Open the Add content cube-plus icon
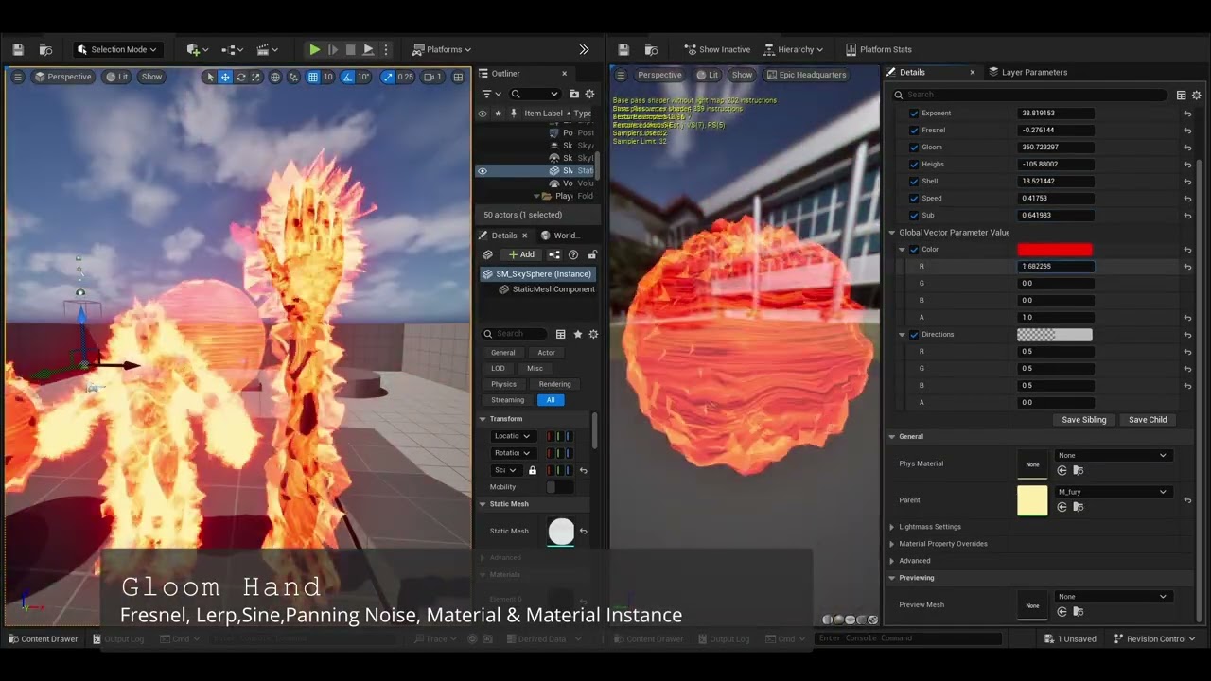1211x681 pixels. pos(197,49)
